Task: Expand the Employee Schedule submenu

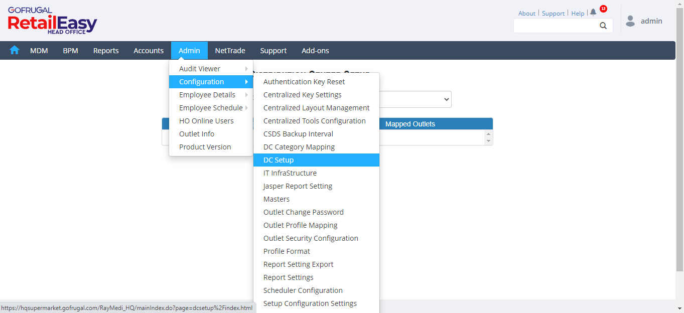Action: click(x=211, y=108)
